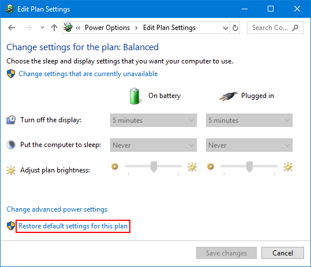311x267 pixels.
Task: Expand the address bar history dropdown
Action: (225, 28)
